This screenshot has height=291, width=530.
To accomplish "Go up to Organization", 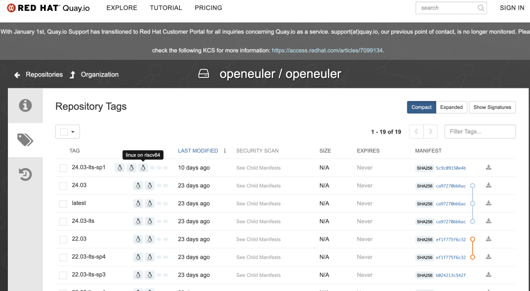I will (x=100, y=75).
